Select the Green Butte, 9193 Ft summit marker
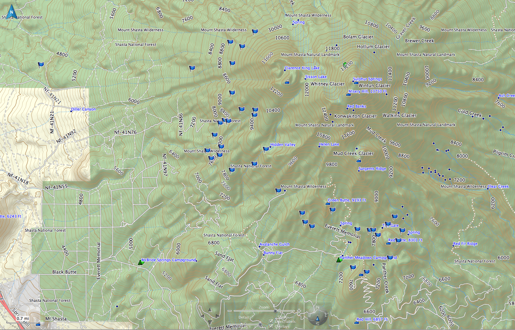The width and height of the screenshot is (515, 330). pos(328,203)
